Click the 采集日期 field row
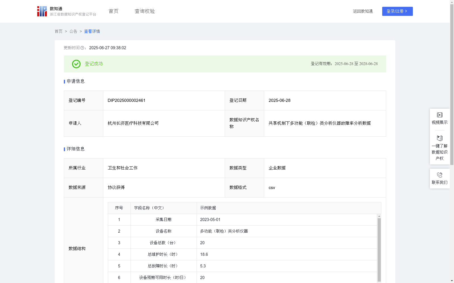The width and height of the screenshot is (454, 283). (243, 220)
